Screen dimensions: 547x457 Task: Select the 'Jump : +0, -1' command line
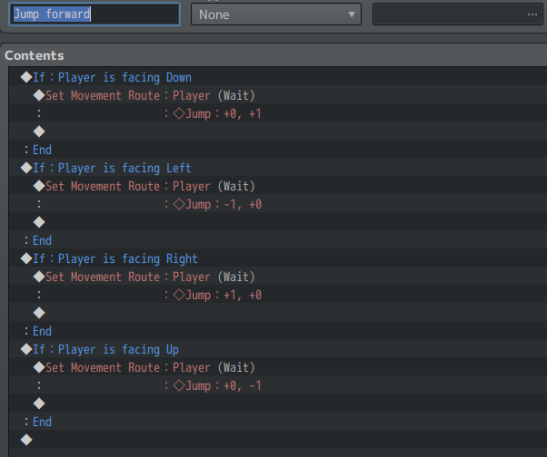coord(278,385)
